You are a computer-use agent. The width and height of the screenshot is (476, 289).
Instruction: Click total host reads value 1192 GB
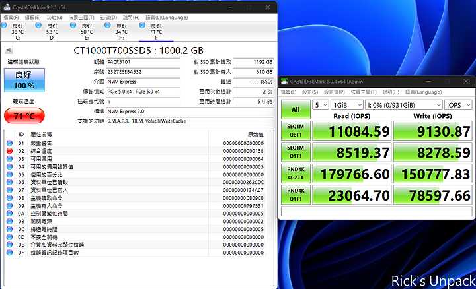(253, 62)
